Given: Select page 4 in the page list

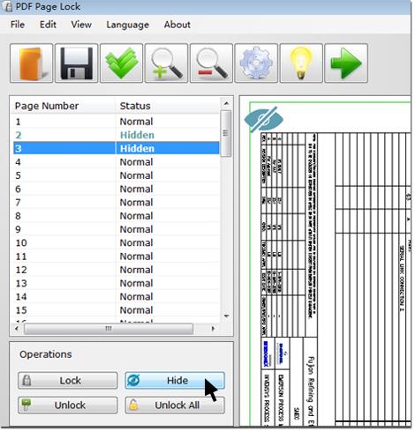Looking at the screenshot, I should pyautogui.click(x=115, y=162).
